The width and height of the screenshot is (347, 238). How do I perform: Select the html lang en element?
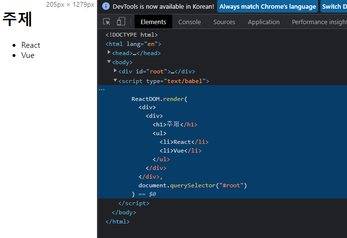[133, 44]
